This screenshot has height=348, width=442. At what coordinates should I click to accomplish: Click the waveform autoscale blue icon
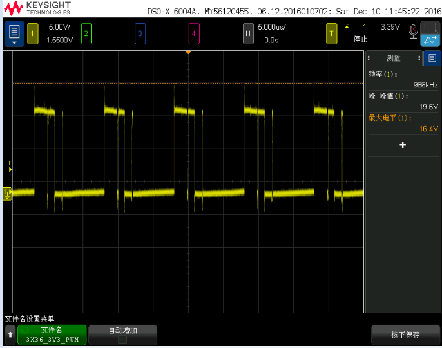pyautogui.click(x=430, y=41)
